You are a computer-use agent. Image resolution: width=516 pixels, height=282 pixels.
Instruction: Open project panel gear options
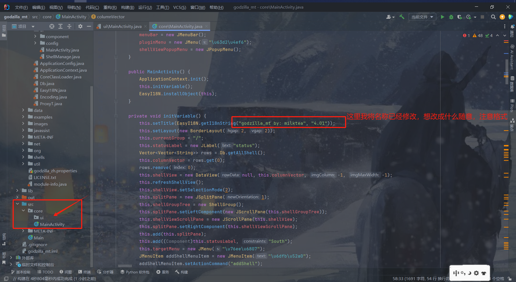[80, 26]
